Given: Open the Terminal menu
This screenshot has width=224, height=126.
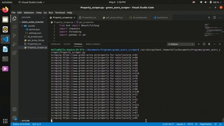Looking at the screenshot, I should pyautogui.click(x=60, y=13).
